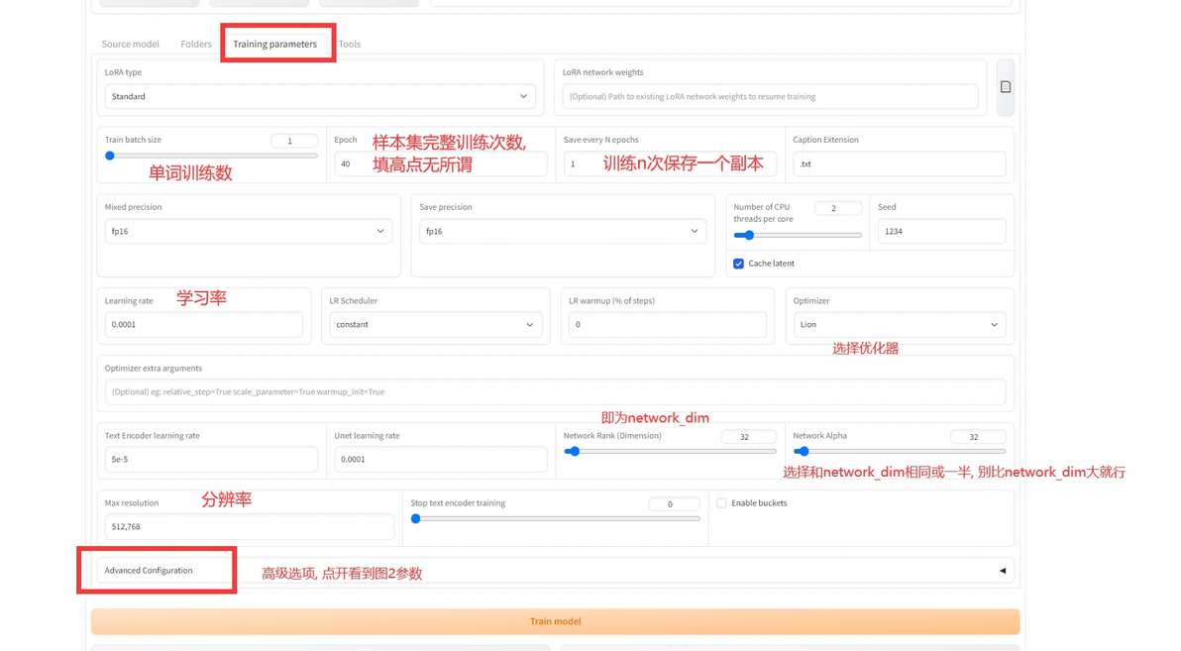Click the Learning rate field

(203, 325)
